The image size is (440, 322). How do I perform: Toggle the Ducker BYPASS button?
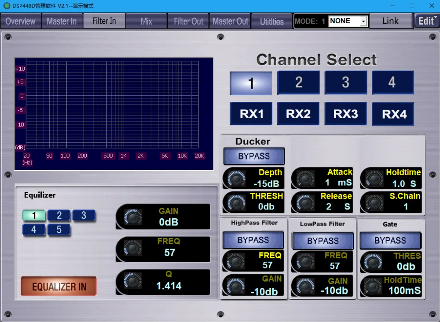[x=254, y=156]
